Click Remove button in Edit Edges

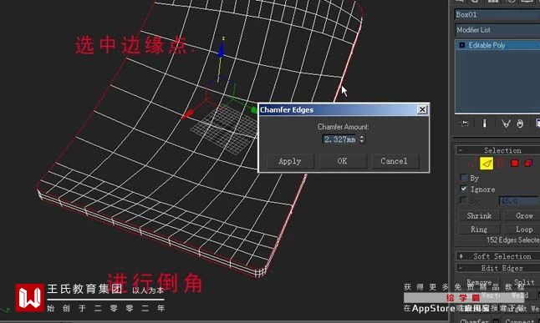(479, 282)
